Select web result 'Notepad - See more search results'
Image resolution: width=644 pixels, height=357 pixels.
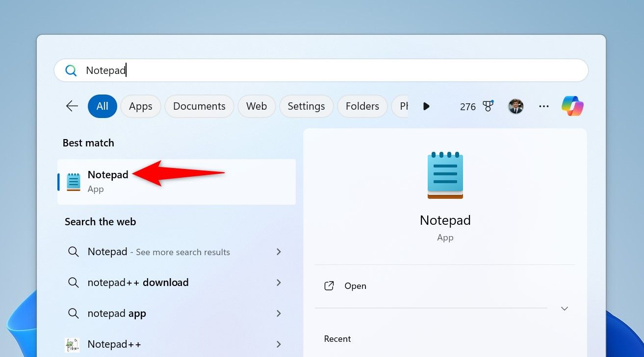pyautogui.click(x=159, y=252)
